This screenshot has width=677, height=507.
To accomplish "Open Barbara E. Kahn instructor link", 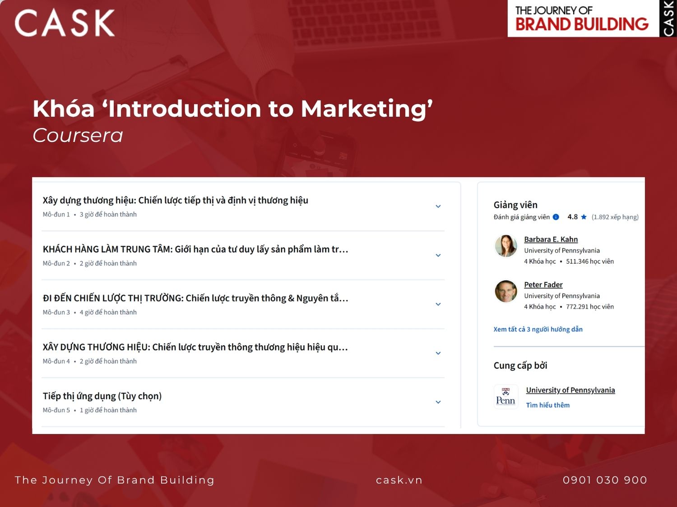I will [x=551, y=239].
